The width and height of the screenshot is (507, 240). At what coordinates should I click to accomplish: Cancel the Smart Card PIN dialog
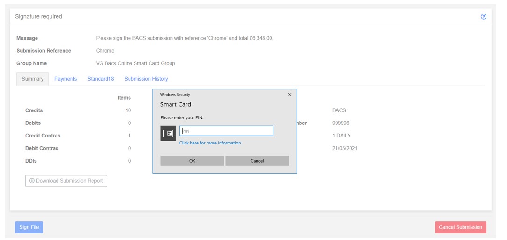257,161
